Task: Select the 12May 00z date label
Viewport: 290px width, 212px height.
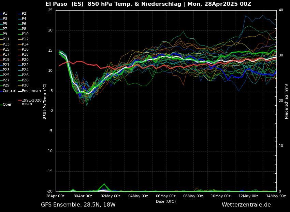Action: (x=249, y=196)
